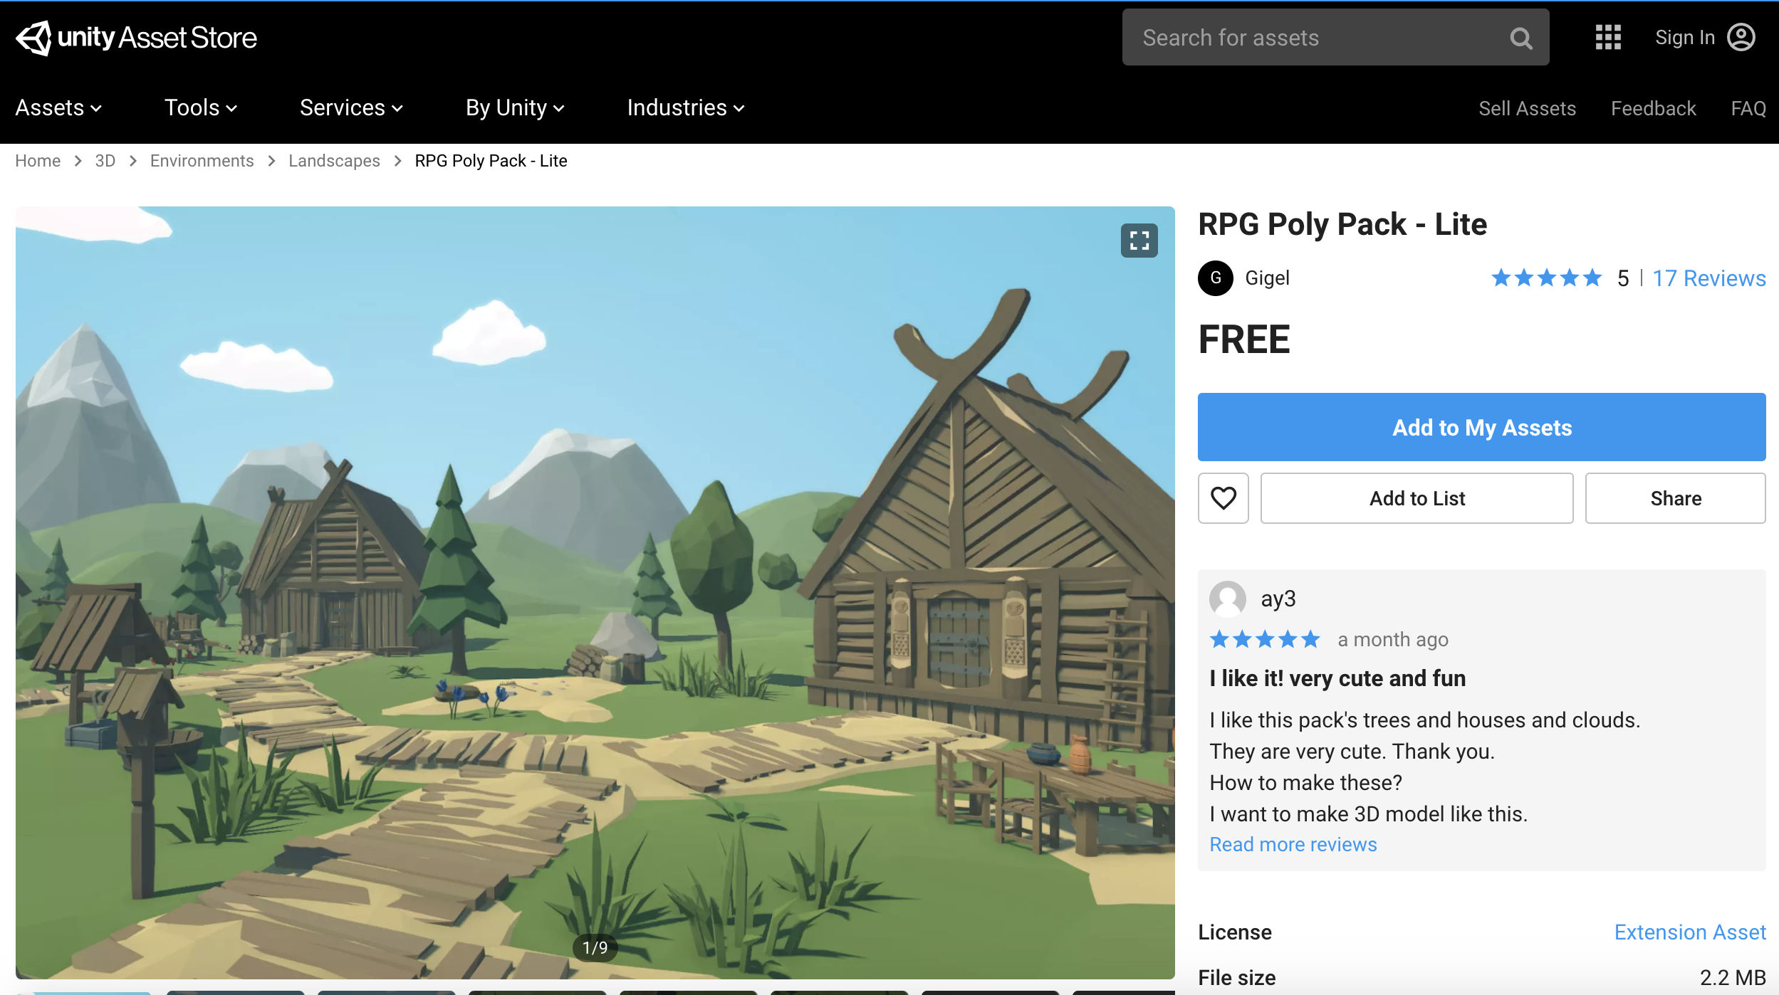The height and width of the screenshot is (995, 1779).
Task: Click the ay3 reviewer avatar
Action: click(1228, 599)
